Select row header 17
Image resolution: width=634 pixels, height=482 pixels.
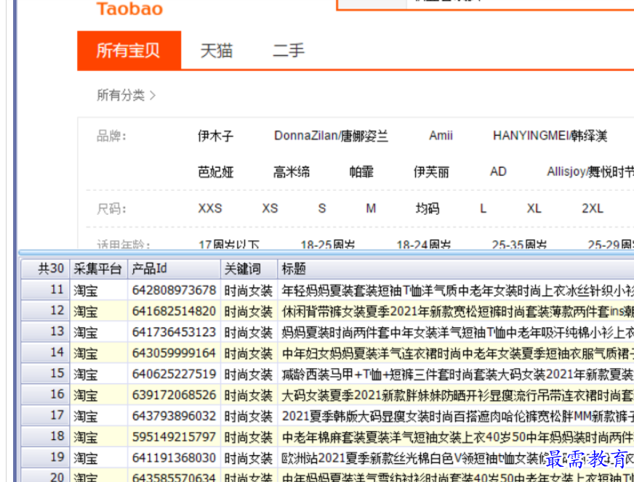pos(45,416)
